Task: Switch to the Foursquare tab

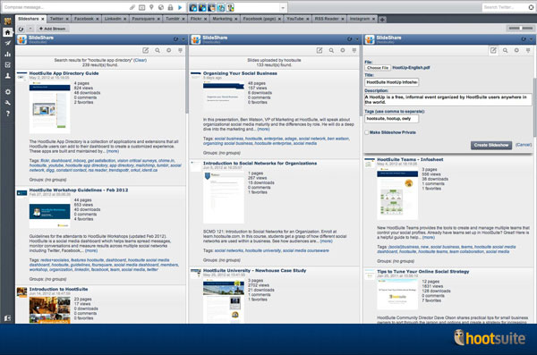Action: coord(143,19)
